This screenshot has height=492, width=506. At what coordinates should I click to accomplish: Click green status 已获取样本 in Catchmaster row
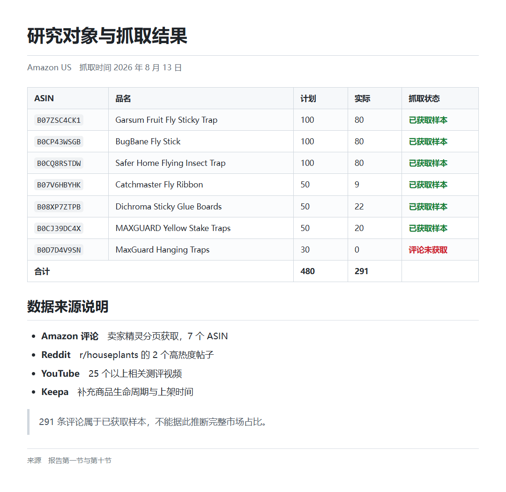point(428,185)
